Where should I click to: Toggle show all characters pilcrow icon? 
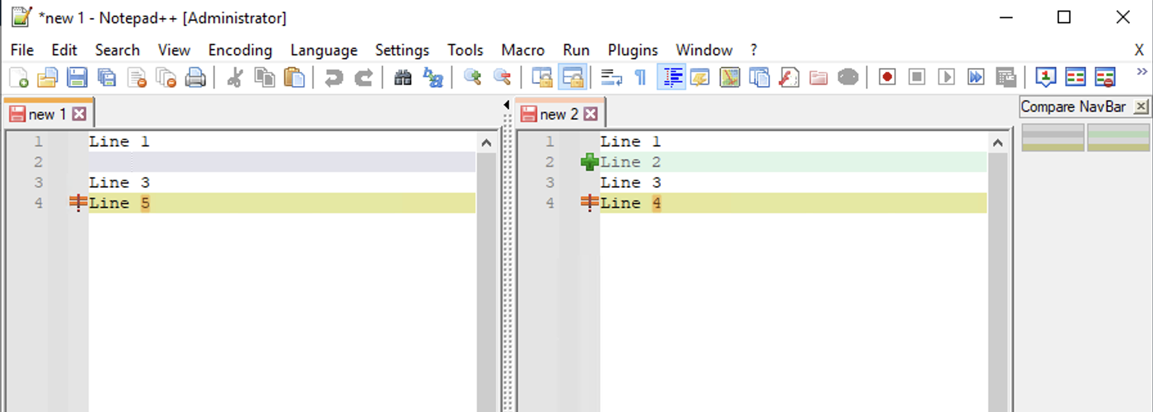[641, 78]
